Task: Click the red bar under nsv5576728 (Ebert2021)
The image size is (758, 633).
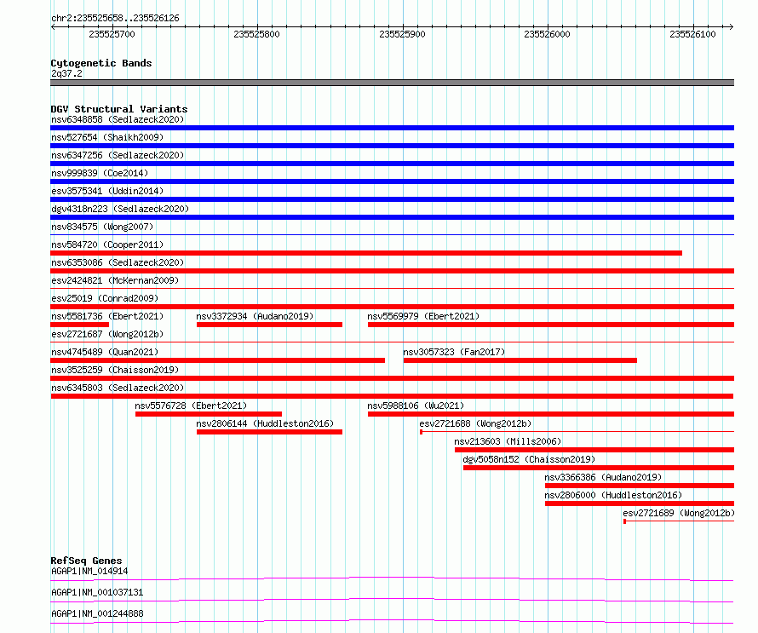Action: pyautogui.click(x=209, y=414)
